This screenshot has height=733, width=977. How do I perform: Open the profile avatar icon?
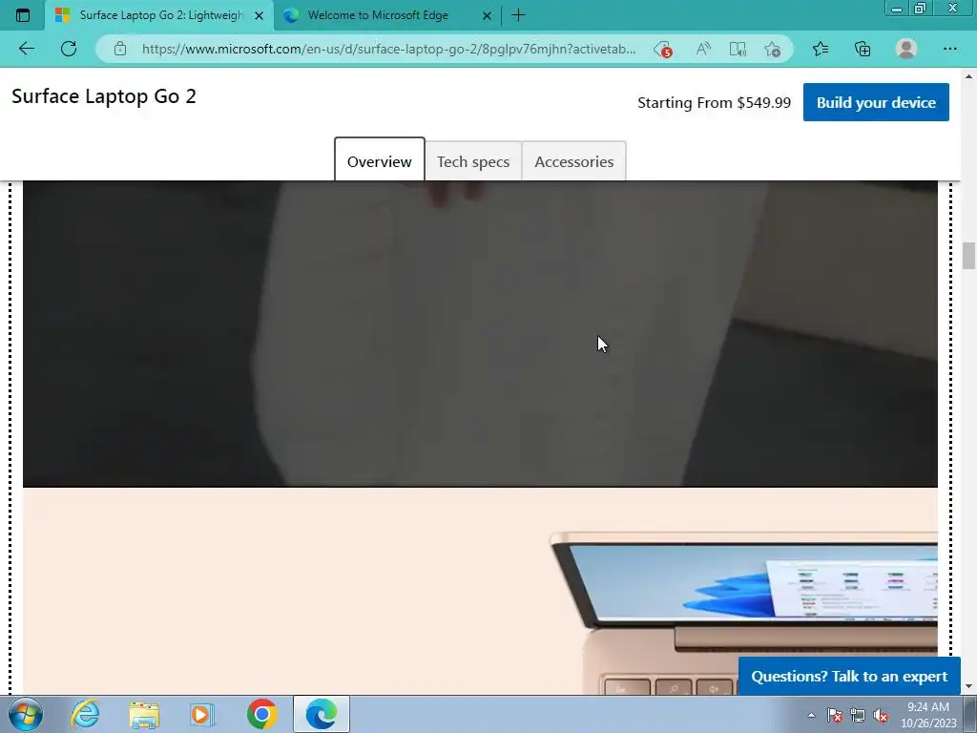[x=906, y=49]
